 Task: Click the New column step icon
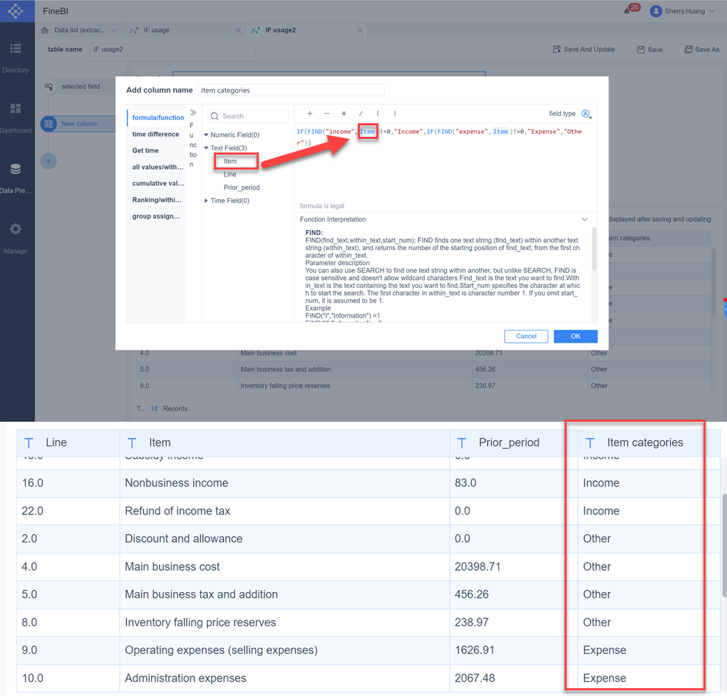click(48, 124)
